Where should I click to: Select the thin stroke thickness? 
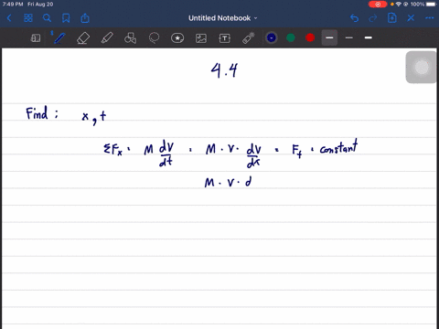point(349,37)
